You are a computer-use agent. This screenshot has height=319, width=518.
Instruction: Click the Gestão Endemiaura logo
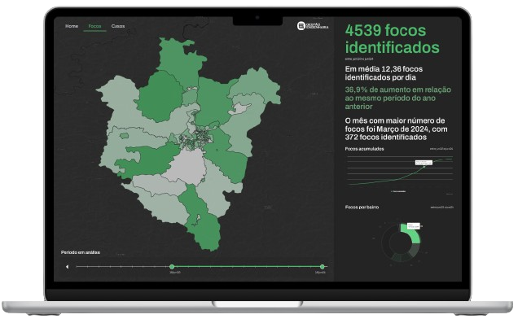pyautogui.click(x=313, y=26)
